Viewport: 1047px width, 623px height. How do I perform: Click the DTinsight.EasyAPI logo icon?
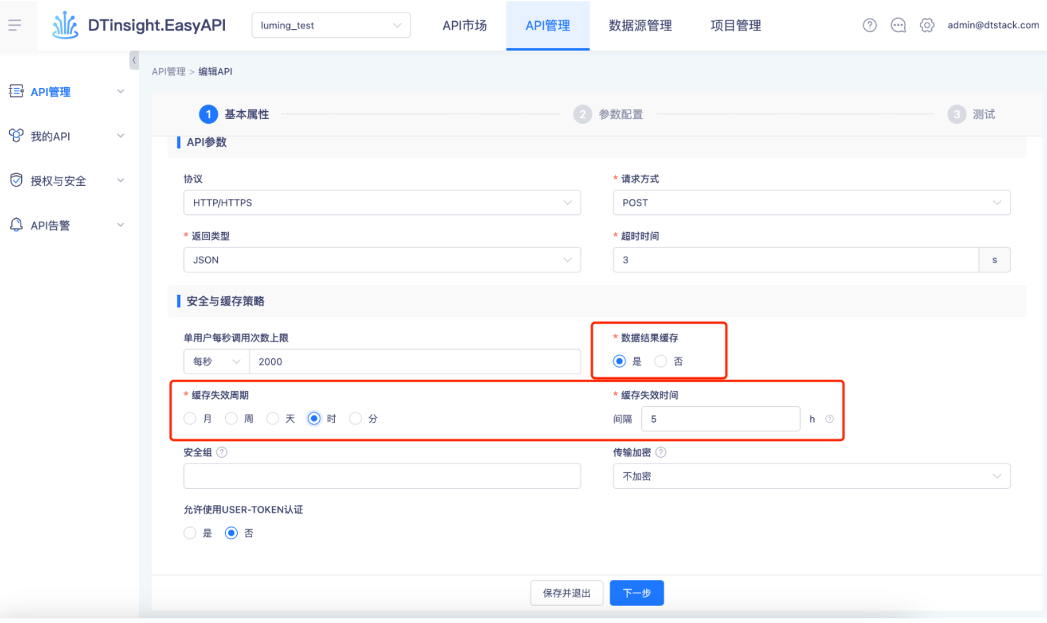point(66,25)
